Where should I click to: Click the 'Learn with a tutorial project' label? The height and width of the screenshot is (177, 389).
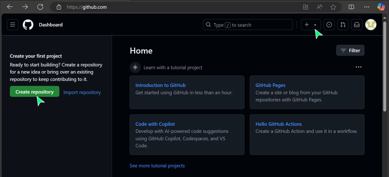tap(173, 68)
